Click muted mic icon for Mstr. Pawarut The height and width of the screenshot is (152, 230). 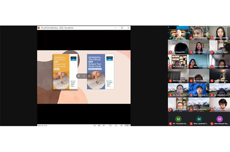pos(191,109)
